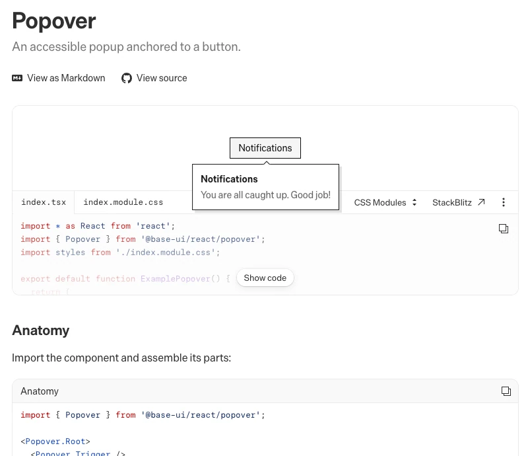Toggle the Notifications popover trigger button
The image size is (528, 456).
(x=265, y=148)
